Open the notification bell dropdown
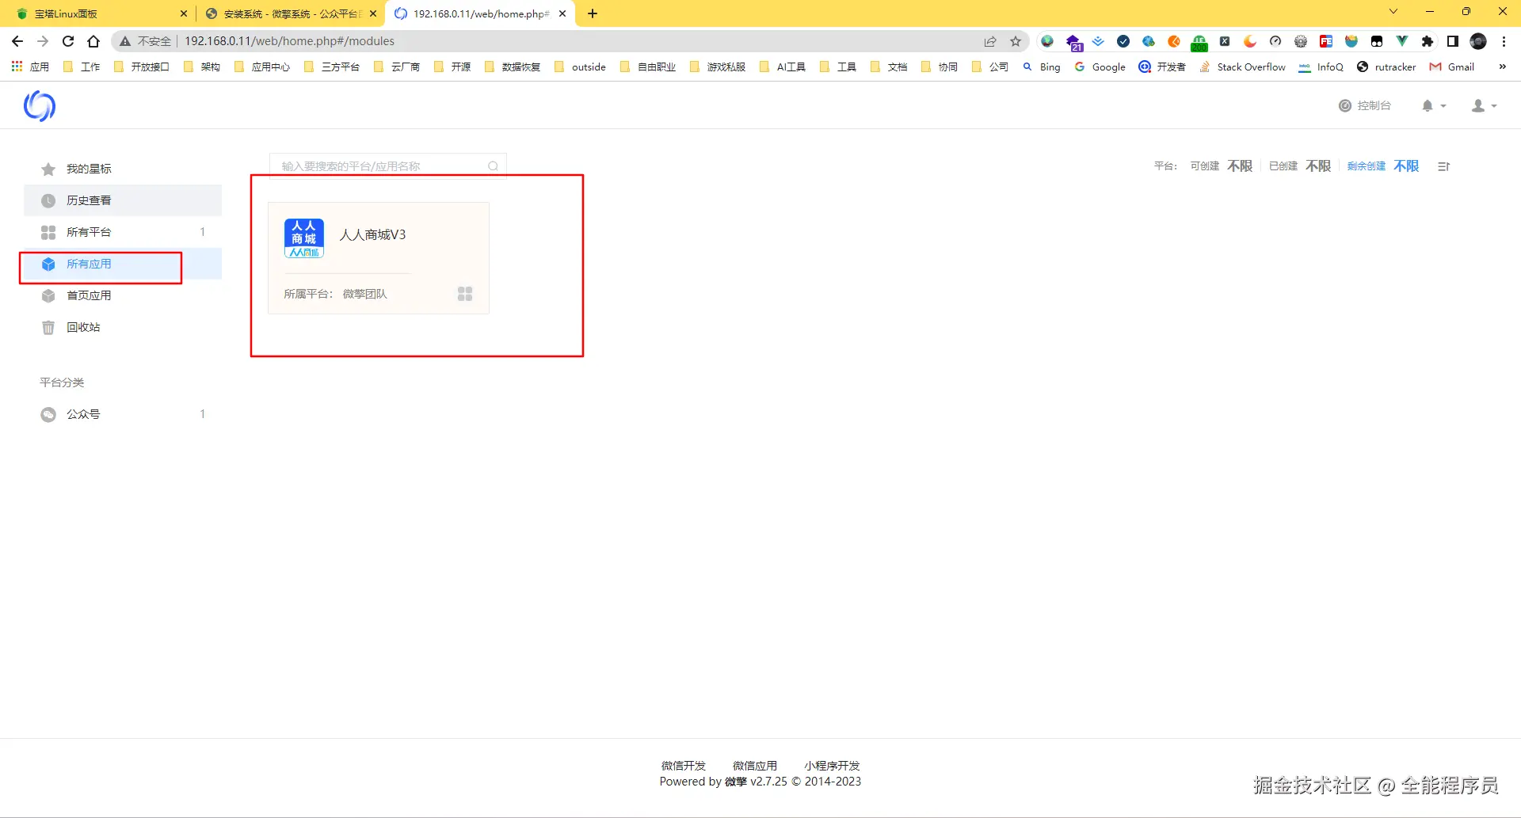 coord(1434,105)
